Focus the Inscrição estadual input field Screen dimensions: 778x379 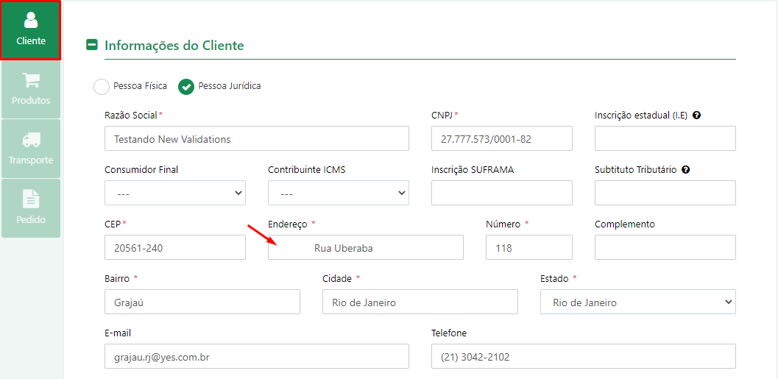point(665,138)
